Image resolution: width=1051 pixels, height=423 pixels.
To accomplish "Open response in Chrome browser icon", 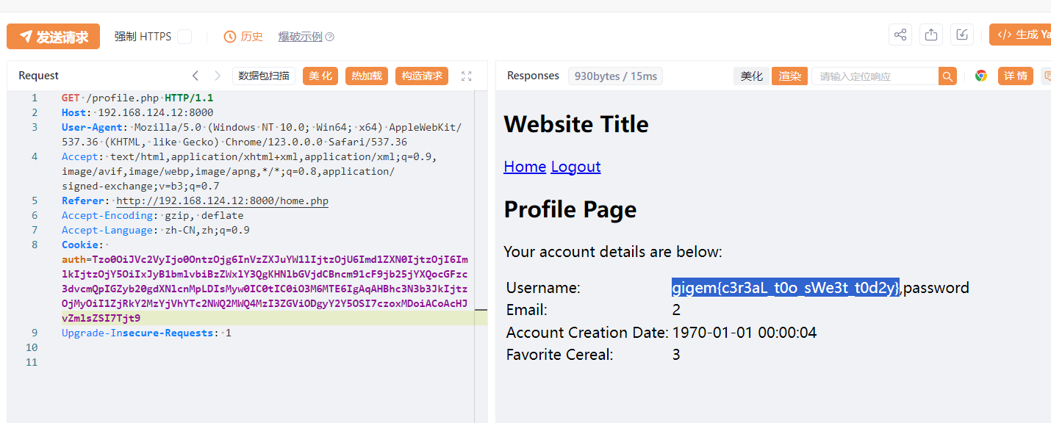I will 981,76.
